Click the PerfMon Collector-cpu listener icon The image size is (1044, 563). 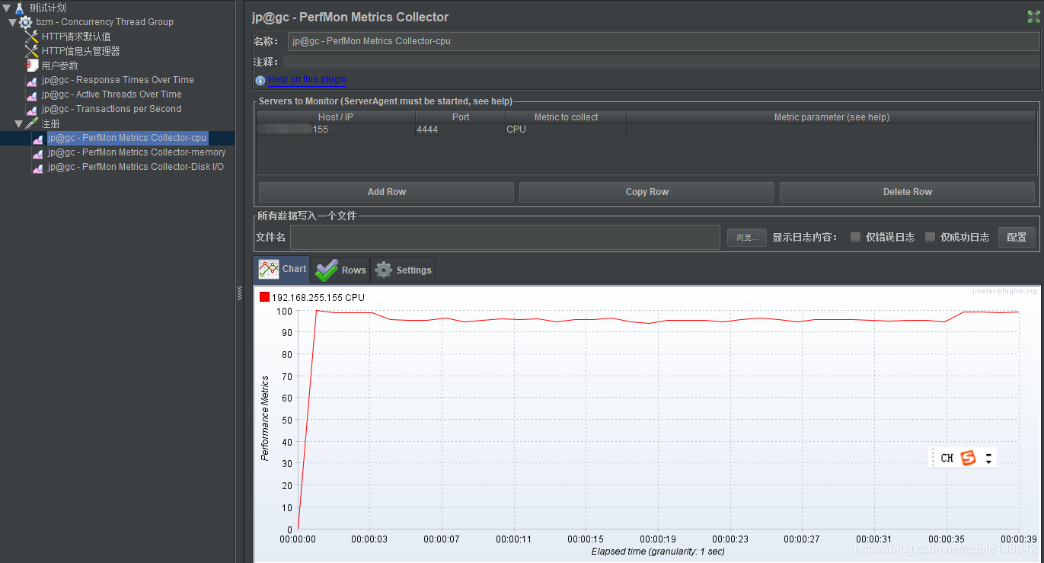(x=37, y=138)
